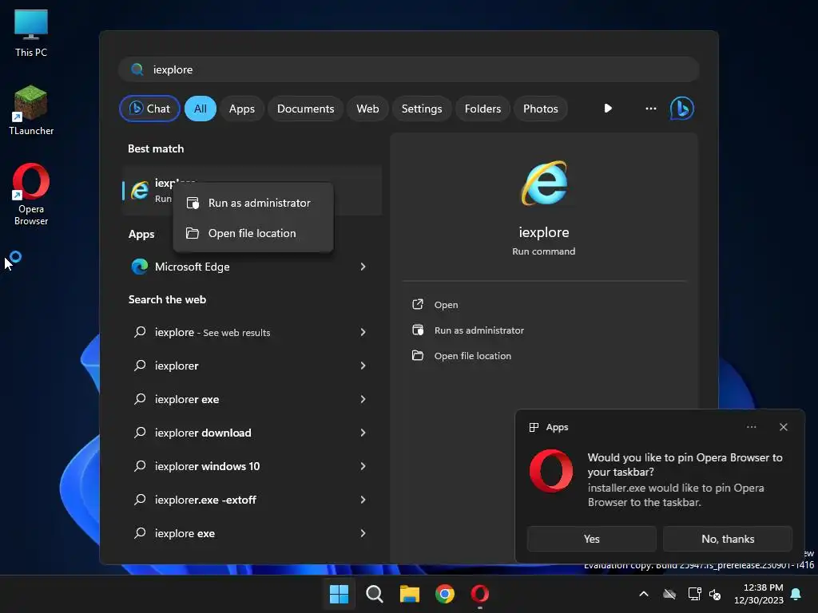Click Yes to pin Opera Browser
This screenshot has height=613, width=818.
(x=591, y=539)
